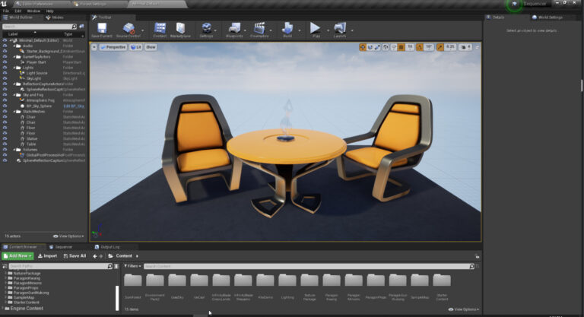Open View Options in Content Browser
Screen dimensions: 584x317
(464, 309)
